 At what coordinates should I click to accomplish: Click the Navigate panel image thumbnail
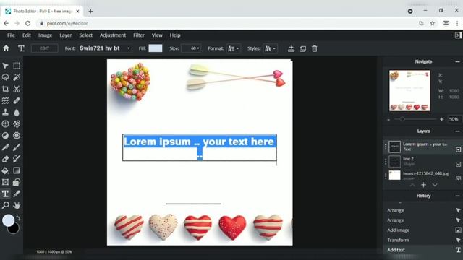point(409,91)
